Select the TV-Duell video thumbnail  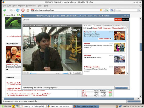(119, 47)
